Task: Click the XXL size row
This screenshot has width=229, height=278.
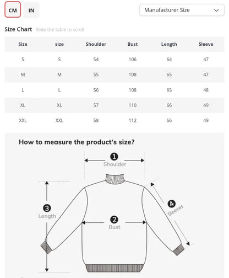Action: 115,120
